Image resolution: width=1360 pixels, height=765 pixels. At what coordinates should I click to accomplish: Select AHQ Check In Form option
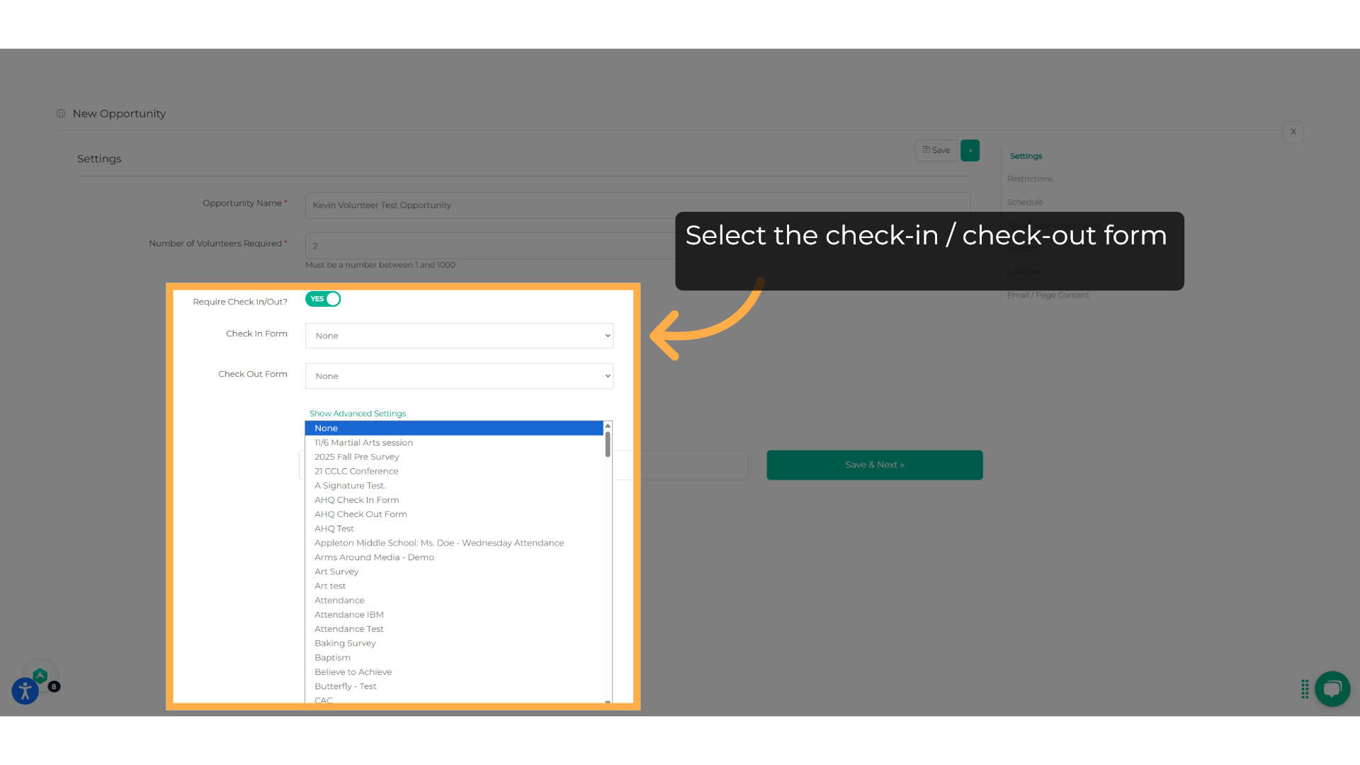click(454, 500)
